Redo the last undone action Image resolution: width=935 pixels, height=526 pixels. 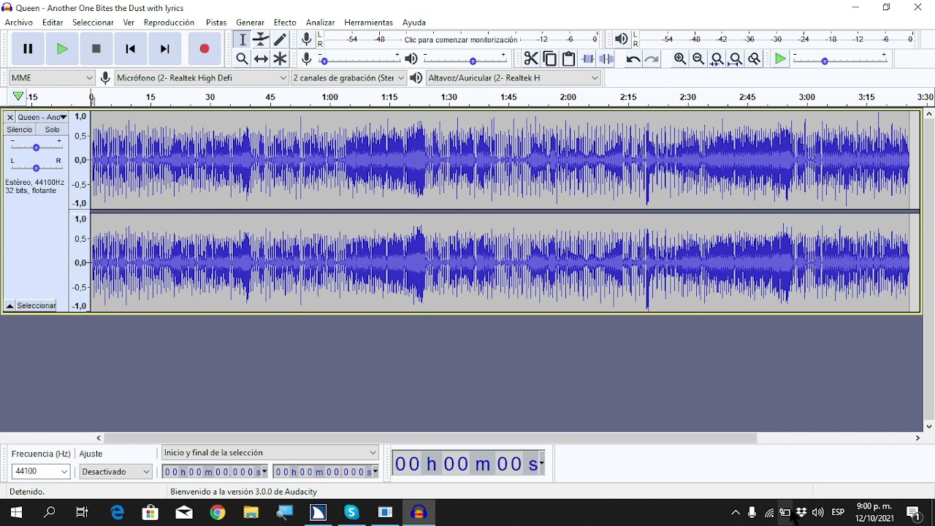click(x=652, y=58)
